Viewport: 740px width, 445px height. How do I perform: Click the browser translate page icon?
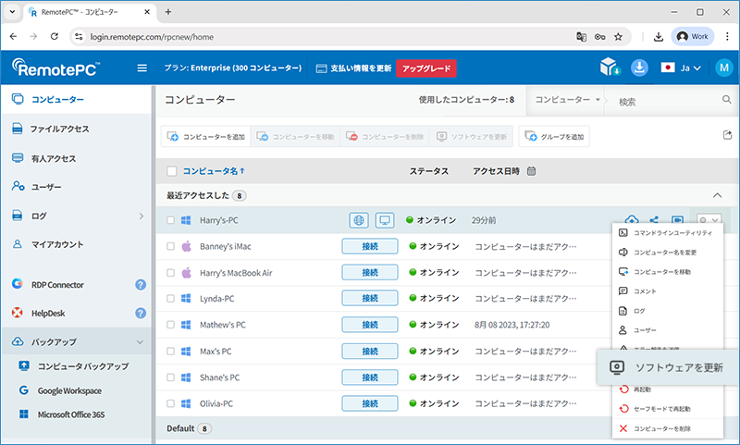click(x=582, y=37)
